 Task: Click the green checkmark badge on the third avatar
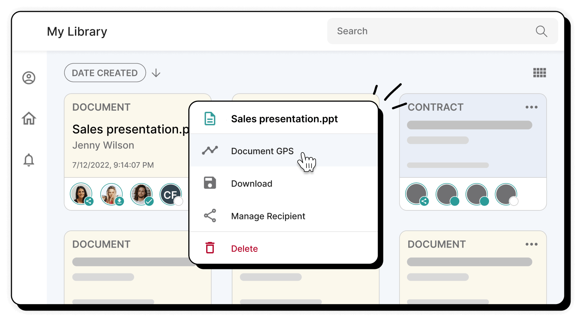(149, 202)
